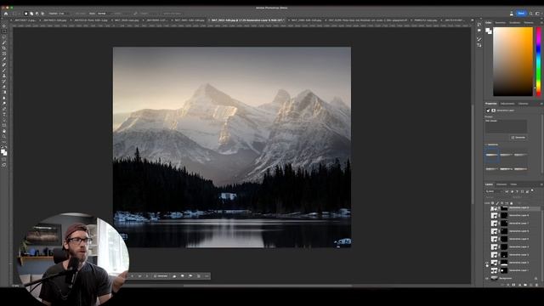Switch to the Libraries tab

[524, 104]
